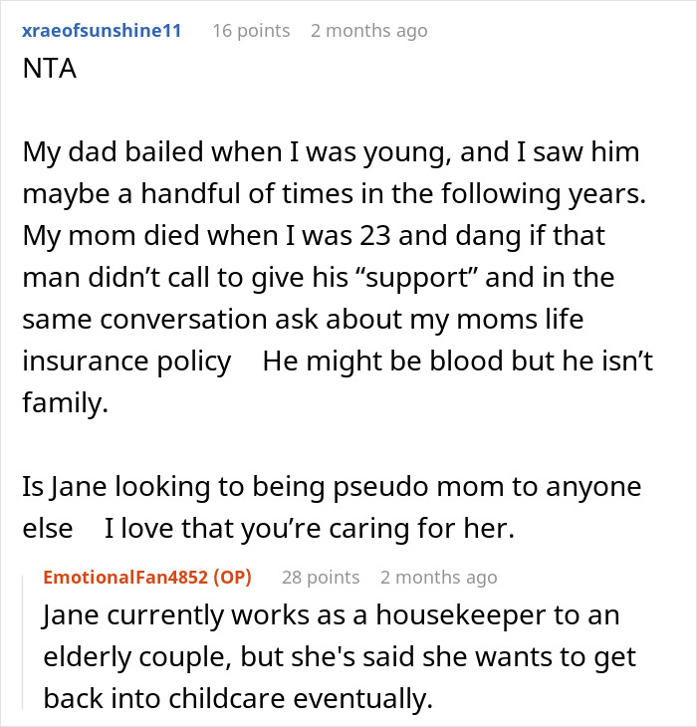This screenshot has width=697, height=727.
Task: Open xraeofsunshine11's user profile
Action: pos(103,30)
